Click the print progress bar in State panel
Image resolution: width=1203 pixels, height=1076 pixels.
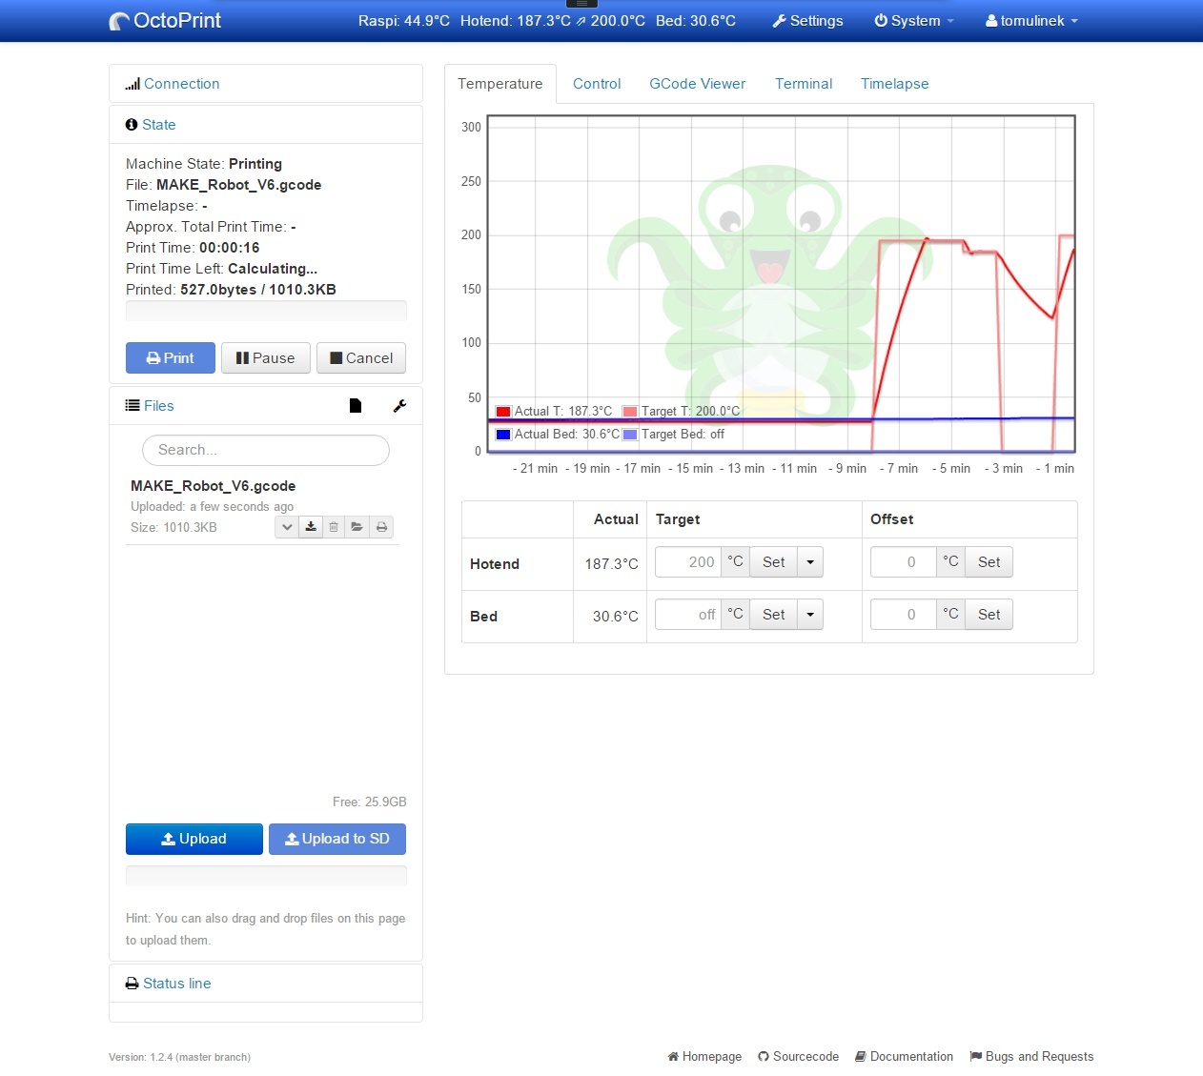(x=266, y=311)
